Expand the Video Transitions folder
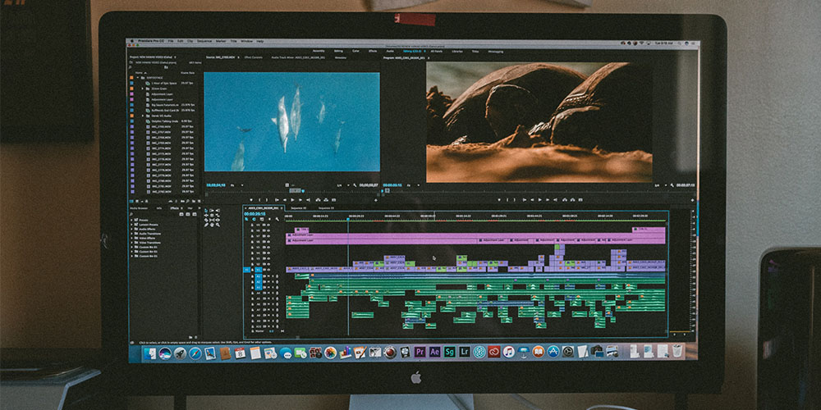 click(131, 243)
